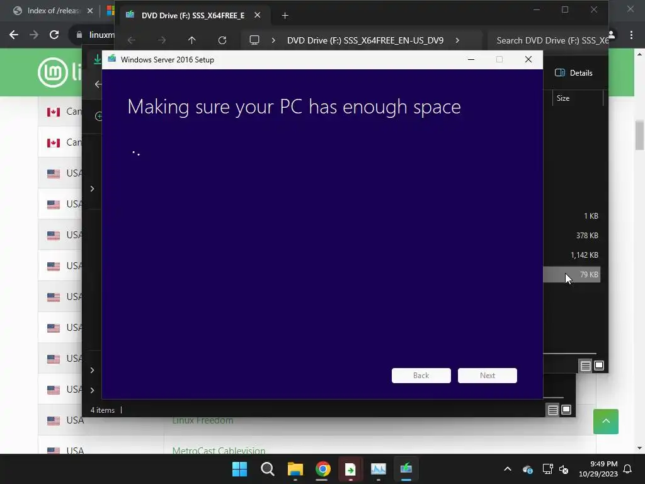645x484 pixels.
Task: Click the Chrome page vertical scrollbar thumb
Action: click(x=640, y=135)
